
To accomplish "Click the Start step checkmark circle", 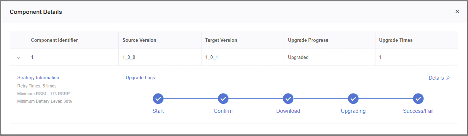I will coord(158,99).
